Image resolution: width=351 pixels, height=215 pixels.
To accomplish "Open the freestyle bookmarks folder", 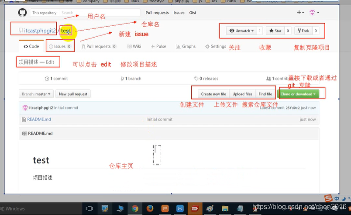I will (155, 1).
